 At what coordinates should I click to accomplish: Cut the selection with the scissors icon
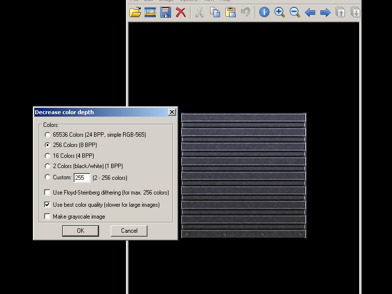[199, 12]
